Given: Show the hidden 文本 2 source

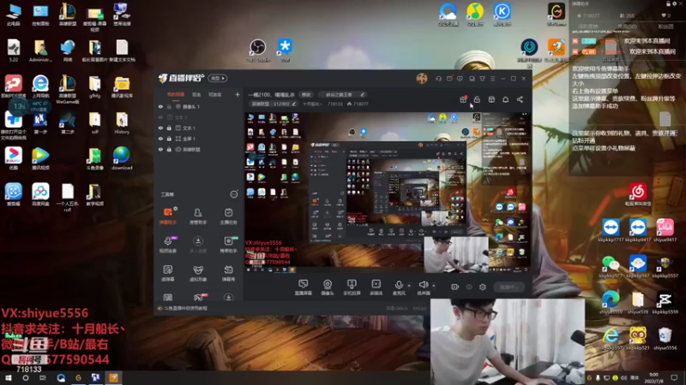Looking at the screenshot, I should click(160, 117).
